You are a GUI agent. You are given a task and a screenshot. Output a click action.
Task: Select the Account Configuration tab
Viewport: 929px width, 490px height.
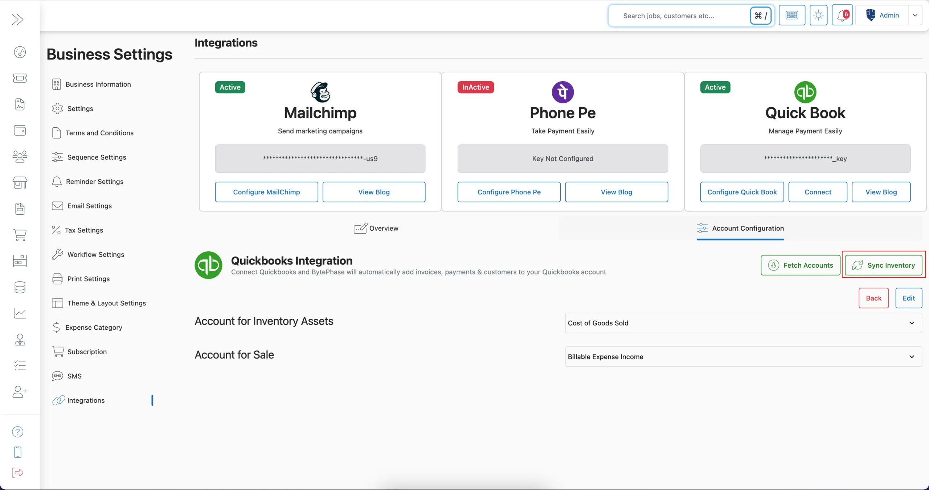740,228
